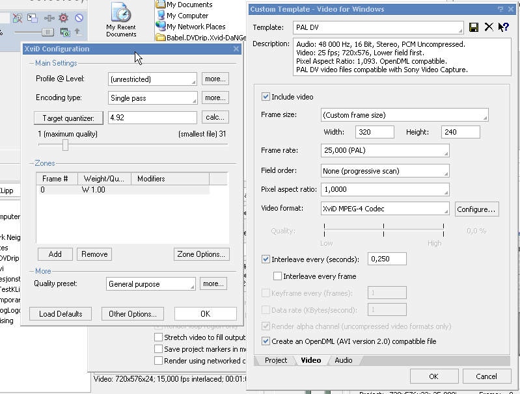Open the Template dropdown showing PAL DV
The height and width of the screenshot is (394, 520).
pyautogui.click(x=378, y=27)
